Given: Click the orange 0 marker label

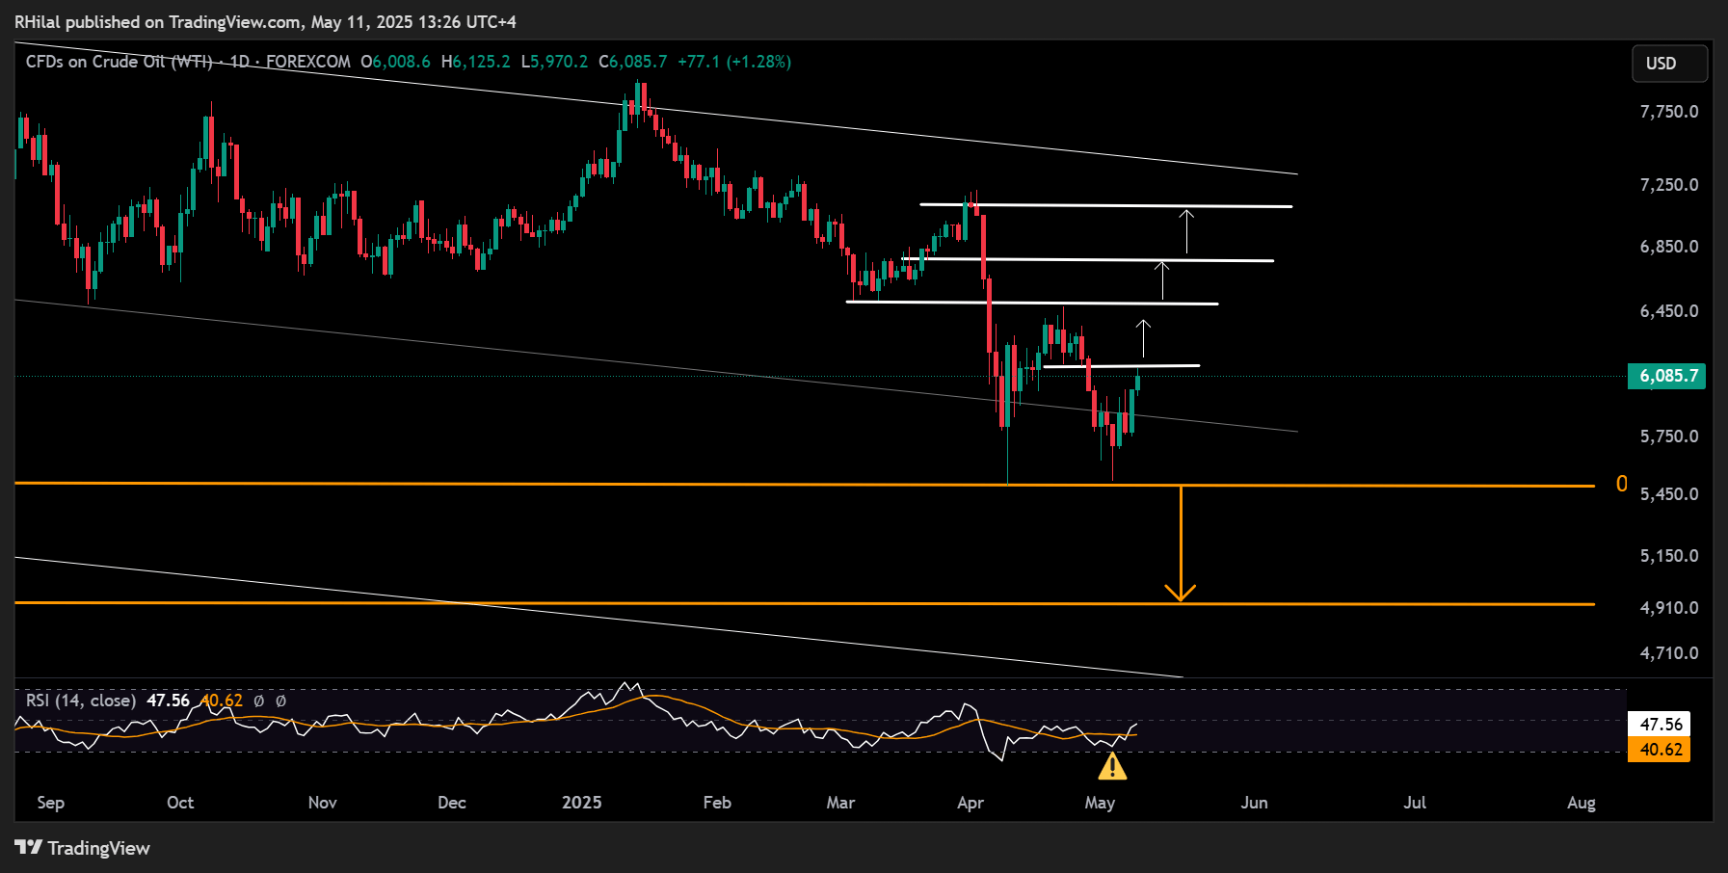Looking at the screenshot, I should click(1621, 484).
